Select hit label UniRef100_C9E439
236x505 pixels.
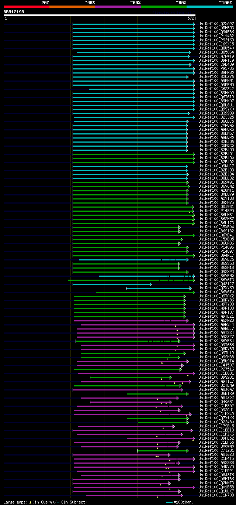[216, 64]
